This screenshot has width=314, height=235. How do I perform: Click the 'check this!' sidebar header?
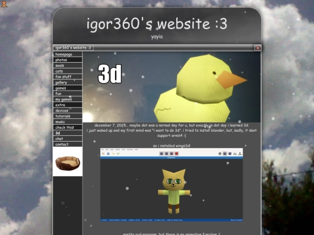[x=67, y=127]
